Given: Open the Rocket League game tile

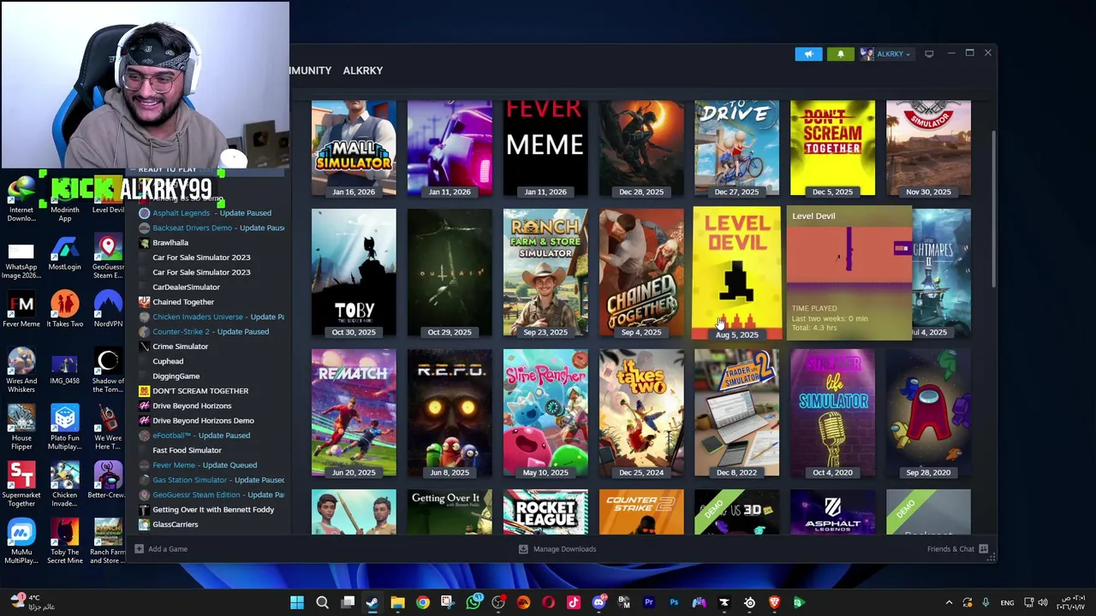Looking at the screenshot, I should pos(545,512).
